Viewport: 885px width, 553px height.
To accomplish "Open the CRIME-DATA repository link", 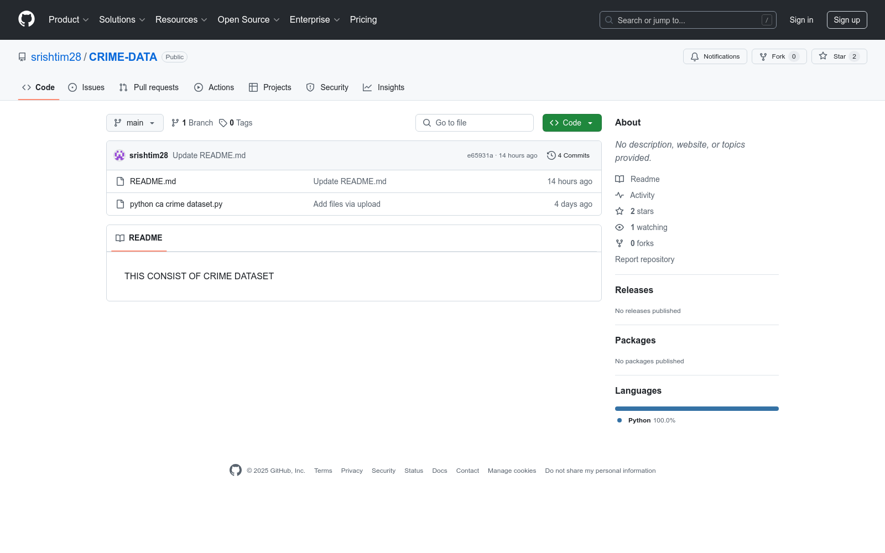I will coord(123,57).
